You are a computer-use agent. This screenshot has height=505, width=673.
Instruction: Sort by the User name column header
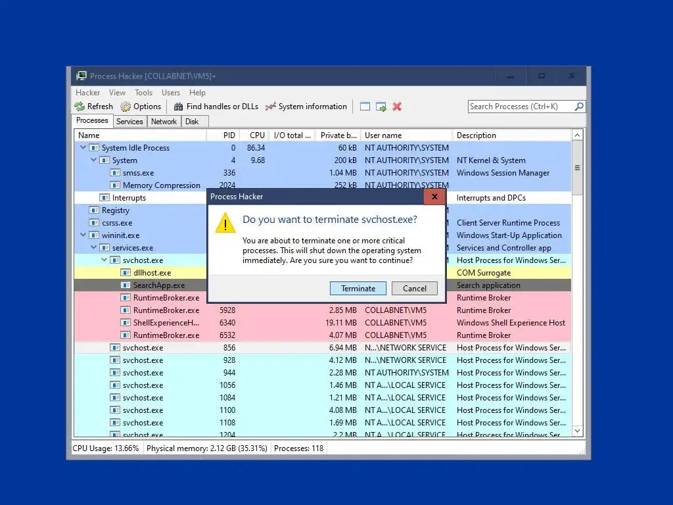[x=407, y=135]
